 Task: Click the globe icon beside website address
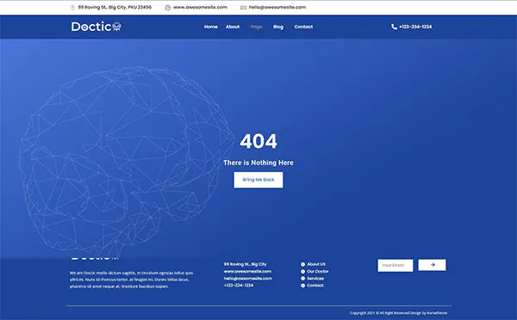pos(168,8)
